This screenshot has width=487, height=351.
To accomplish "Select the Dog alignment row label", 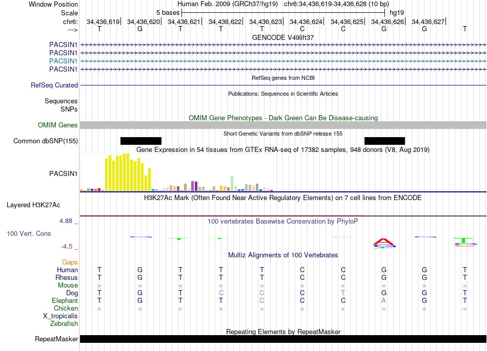I will tap(72, 293).
